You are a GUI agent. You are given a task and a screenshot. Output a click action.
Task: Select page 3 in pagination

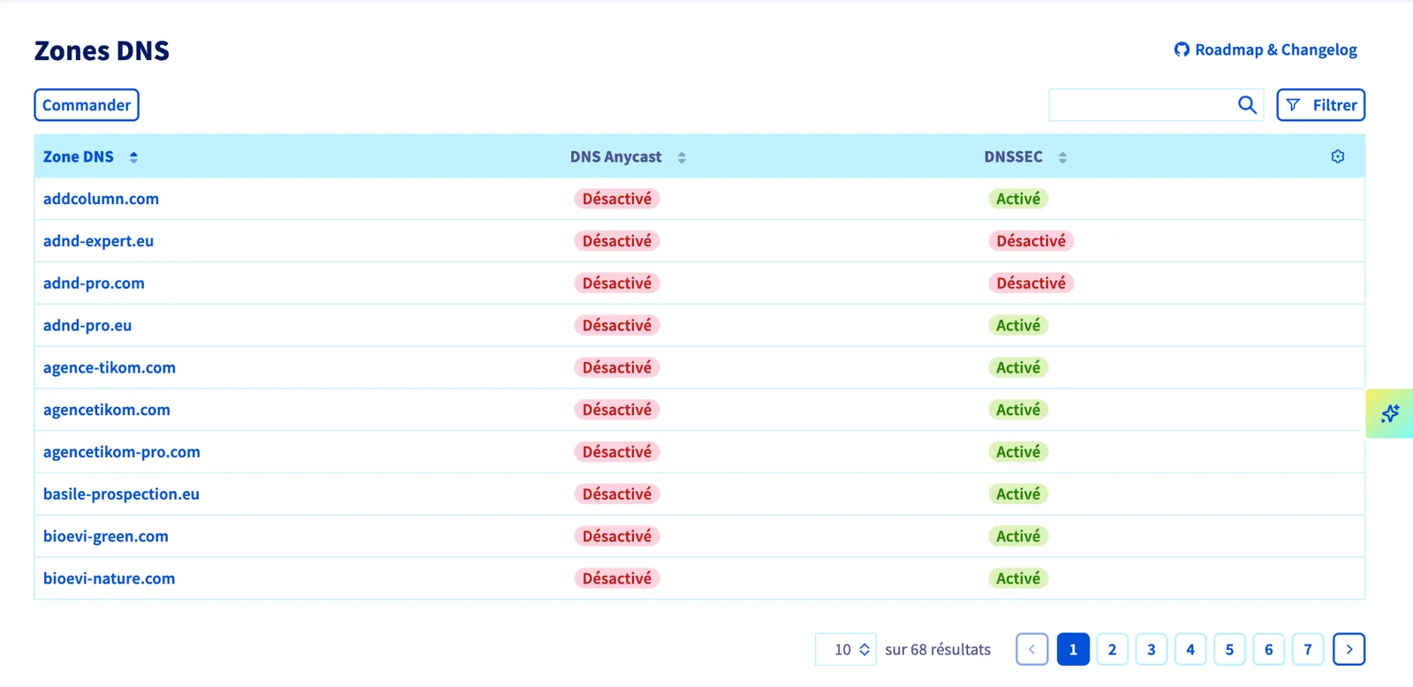tap(1152, 650)
